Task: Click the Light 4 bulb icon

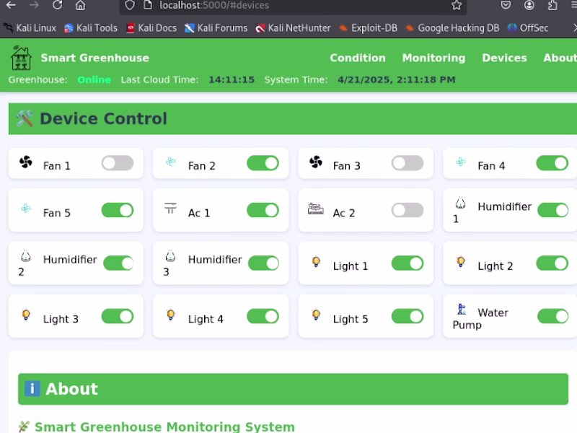Action: click(x=170, y=315)
